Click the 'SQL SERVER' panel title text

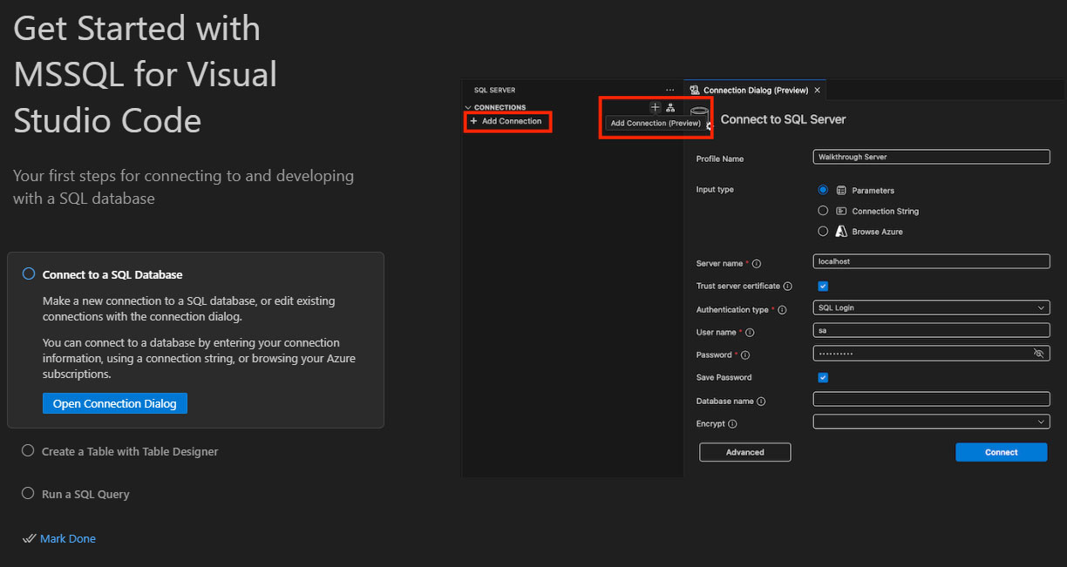point(494,90)
